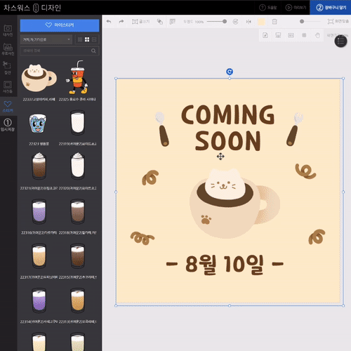Screen dimensions: 351x351
Task: Select sticker 22315 dark chocolate drink cup
Action: click(78, 256)
